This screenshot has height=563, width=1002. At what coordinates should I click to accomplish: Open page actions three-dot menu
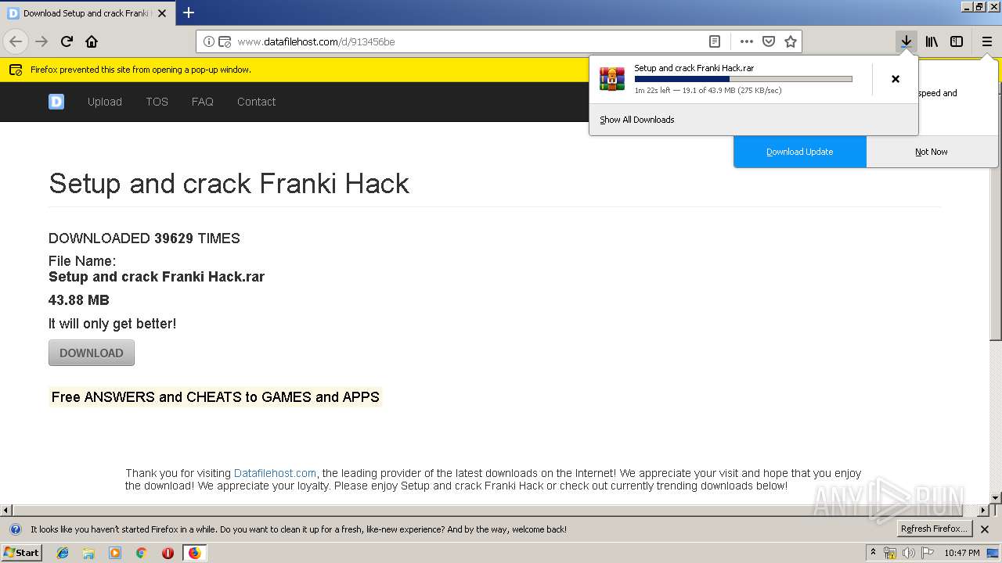pyautogui.click(x=747, y=41)
